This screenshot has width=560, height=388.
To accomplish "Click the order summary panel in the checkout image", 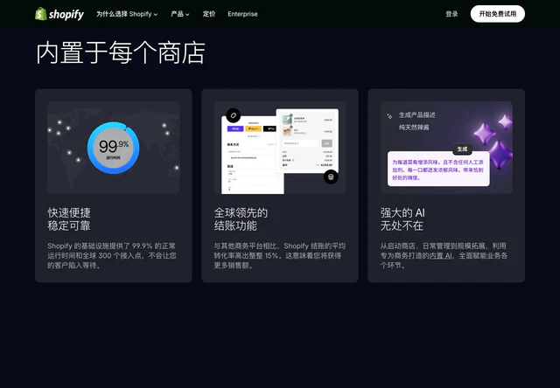I will click(307, 141).
